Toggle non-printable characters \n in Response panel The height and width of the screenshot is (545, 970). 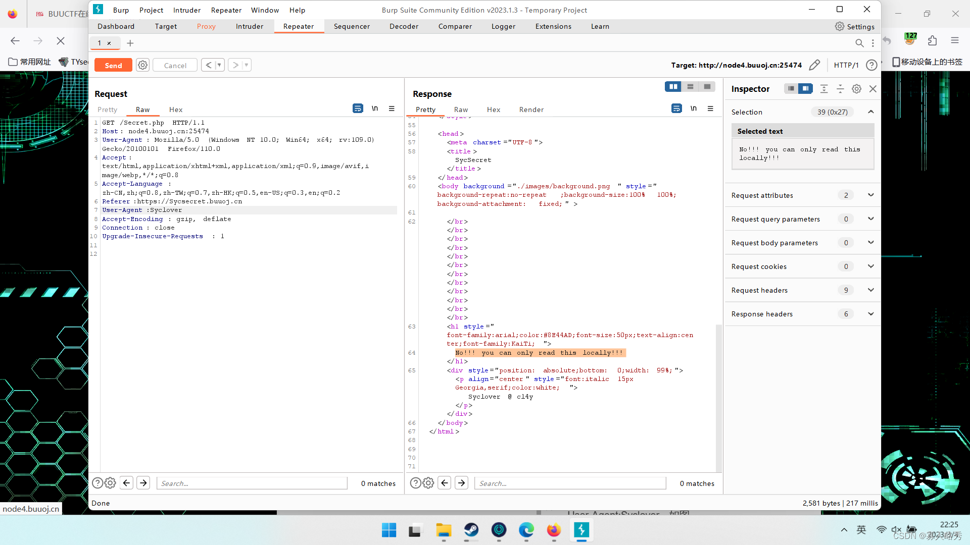[694, 108]
